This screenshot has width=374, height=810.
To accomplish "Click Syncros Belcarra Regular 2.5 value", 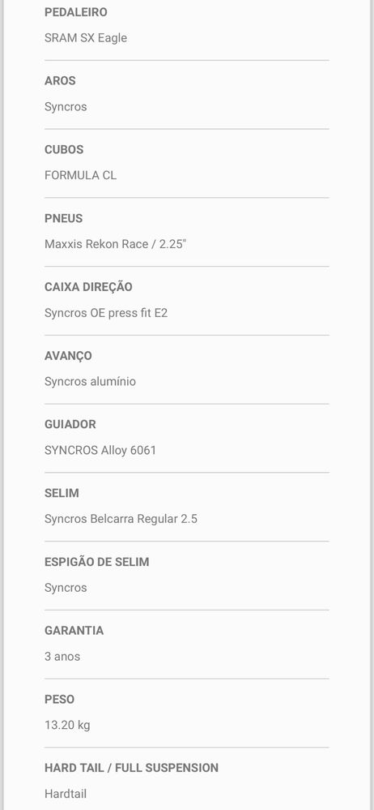I will [121, 519].
